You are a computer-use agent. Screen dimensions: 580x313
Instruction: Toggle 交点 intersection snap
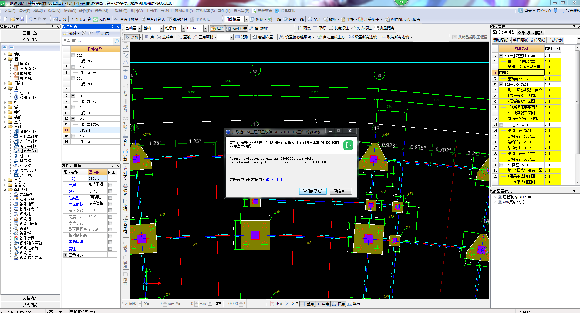click(x=291, y=304)
